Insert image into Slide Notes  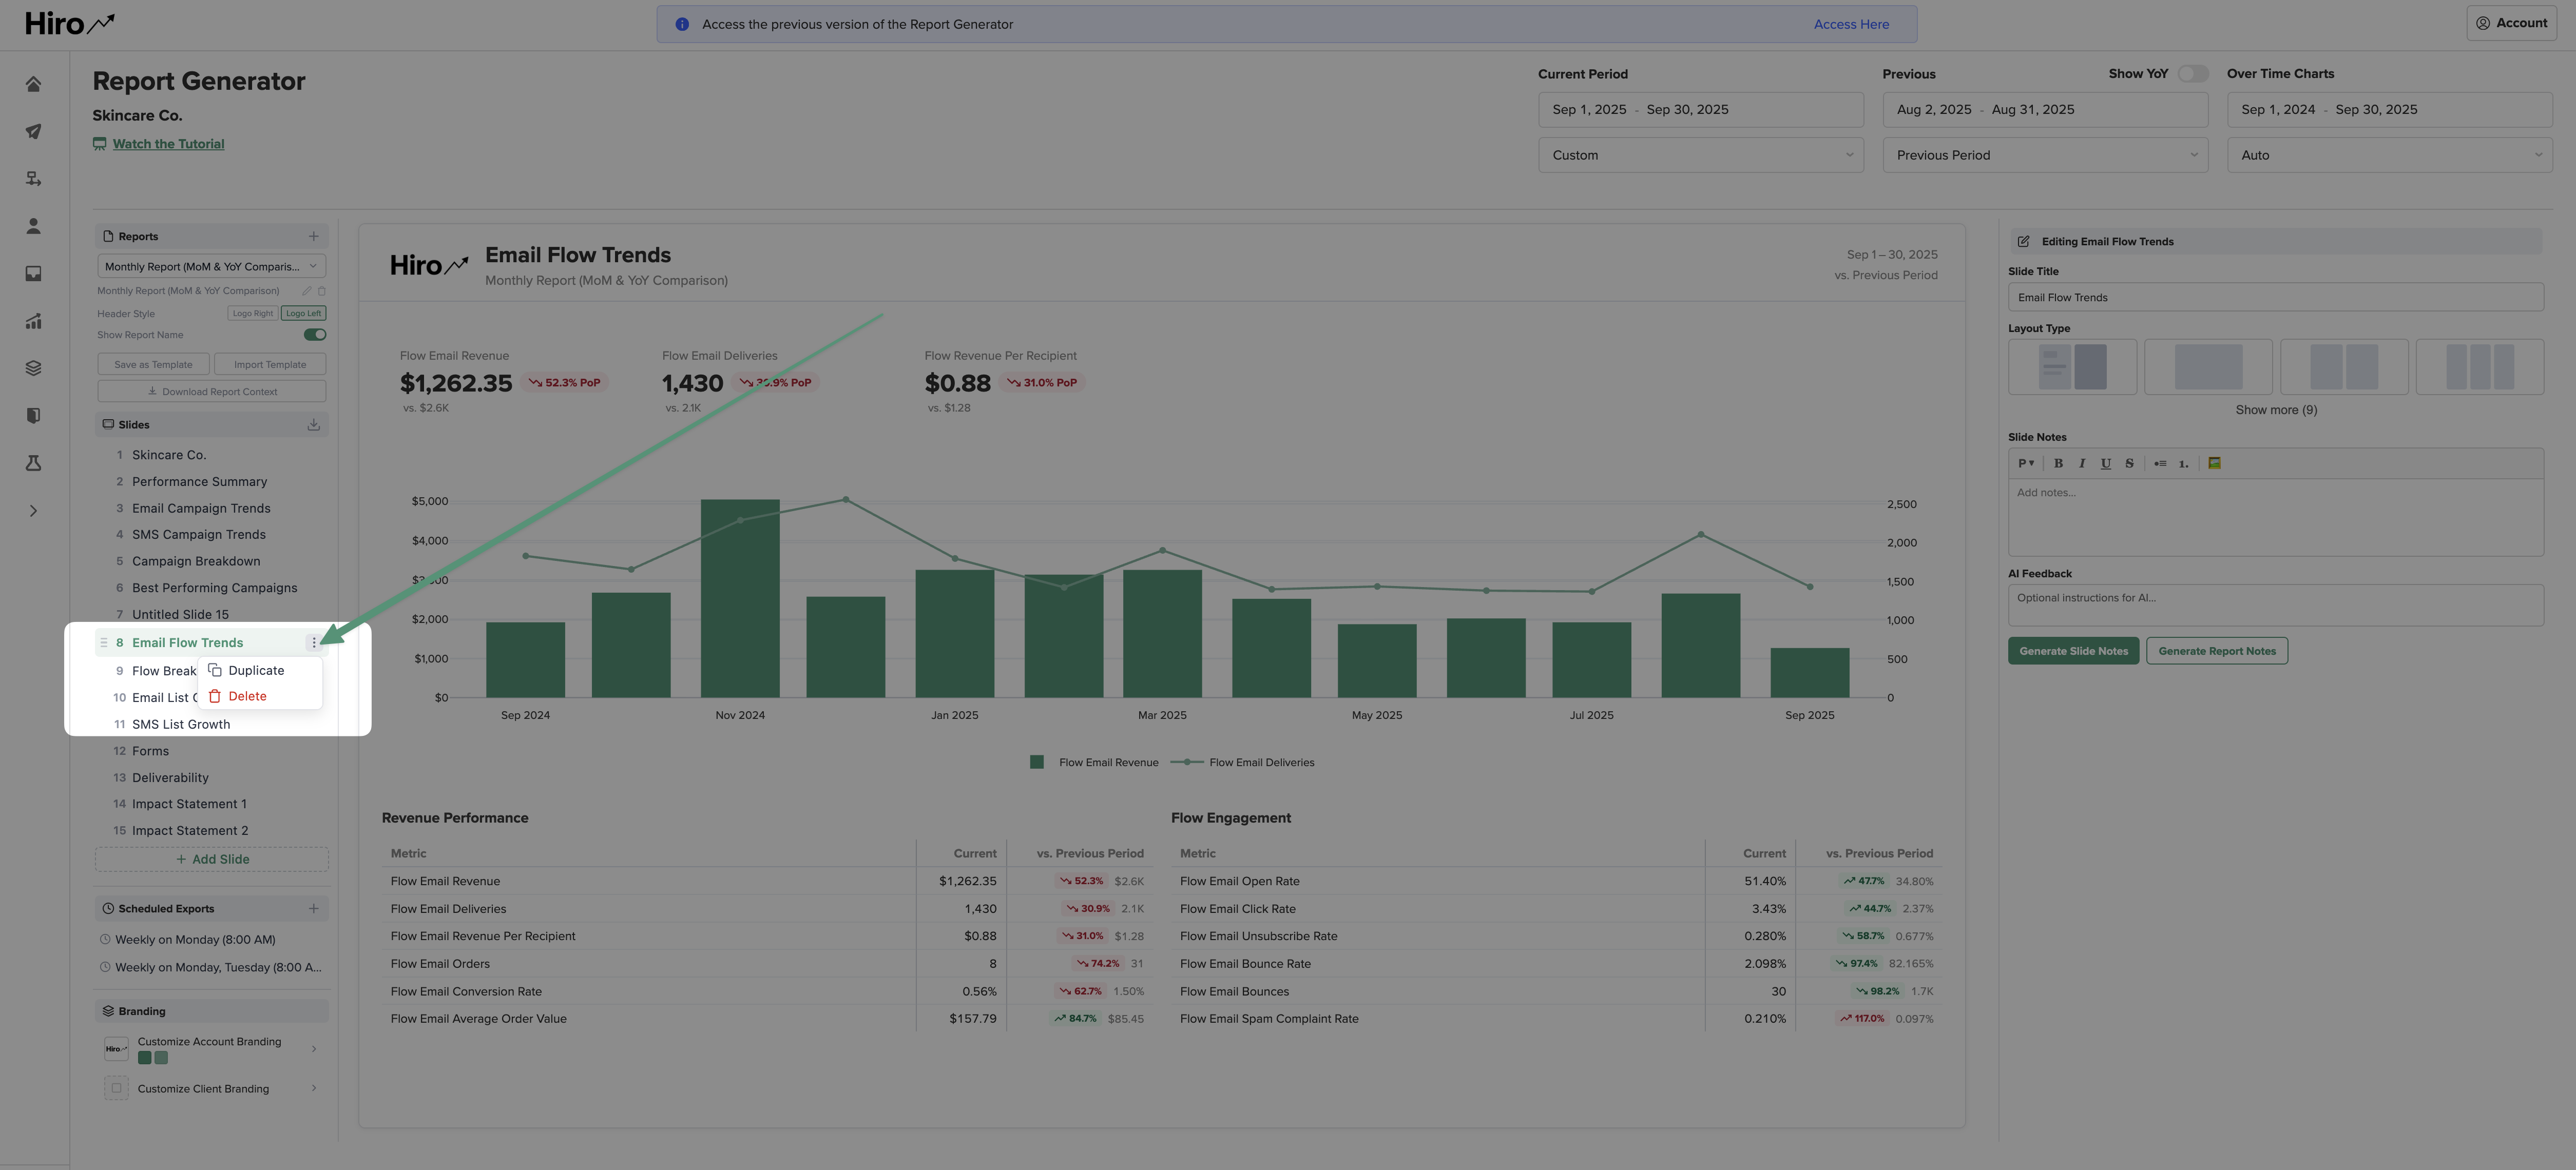click(x=2214, y=463)
